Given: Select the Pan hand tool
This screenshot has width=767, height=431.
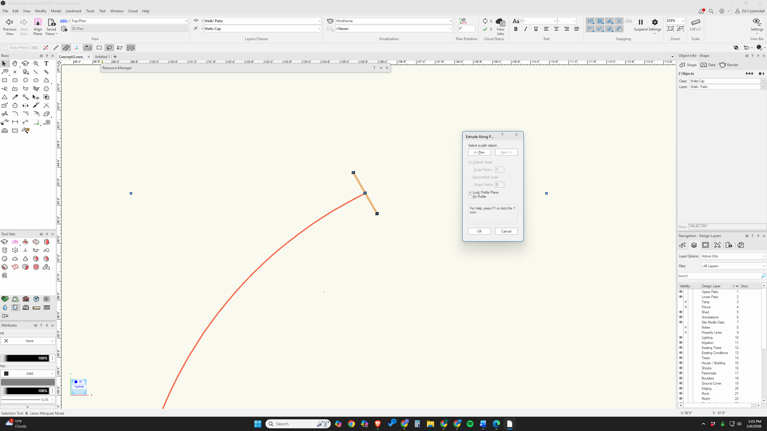Looking at the screenshot, I should tap(15, 63).
